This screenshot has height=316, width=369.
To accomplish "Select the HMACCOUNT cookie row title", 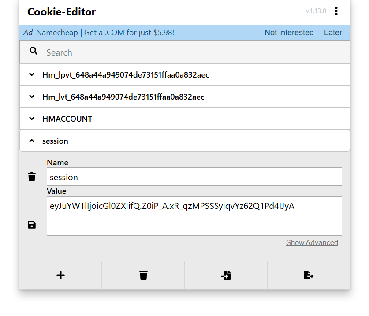I will pyautogui.click(x=67, y=119).
